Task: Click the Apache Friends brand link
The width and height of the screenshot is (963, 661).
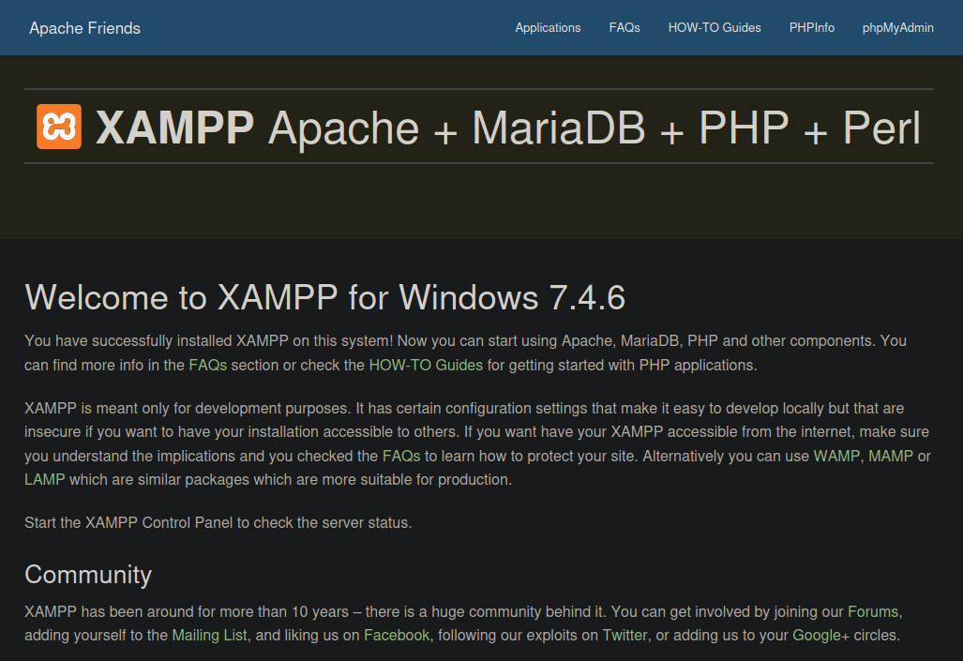Action: [84, 28]
